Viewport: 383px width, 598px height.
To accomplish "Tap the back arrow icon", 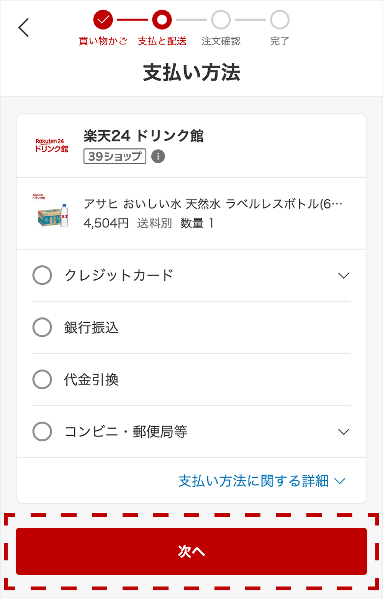I will coord(24,28).
